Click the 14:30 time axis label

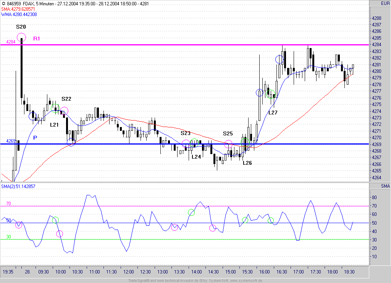[x=213, y=272]
